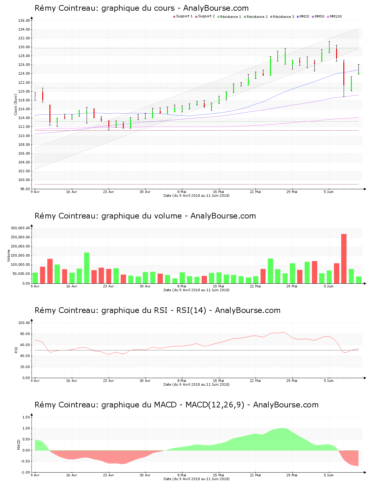Click the MM100 magenta legend swatch

pos(328,17)
